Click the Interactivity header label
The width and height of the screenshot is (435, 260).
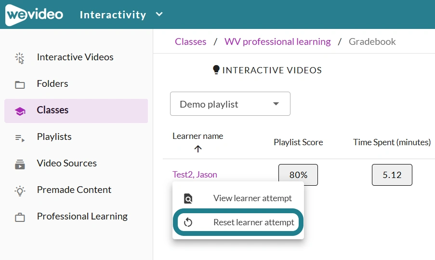coord(113,15)
